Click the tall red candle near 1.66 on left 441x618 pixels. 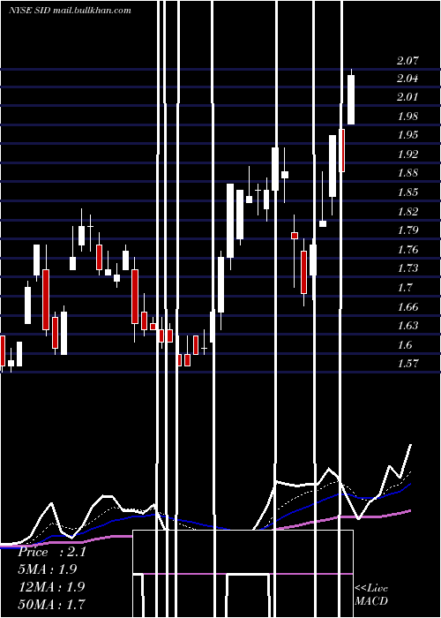[46, 299]
